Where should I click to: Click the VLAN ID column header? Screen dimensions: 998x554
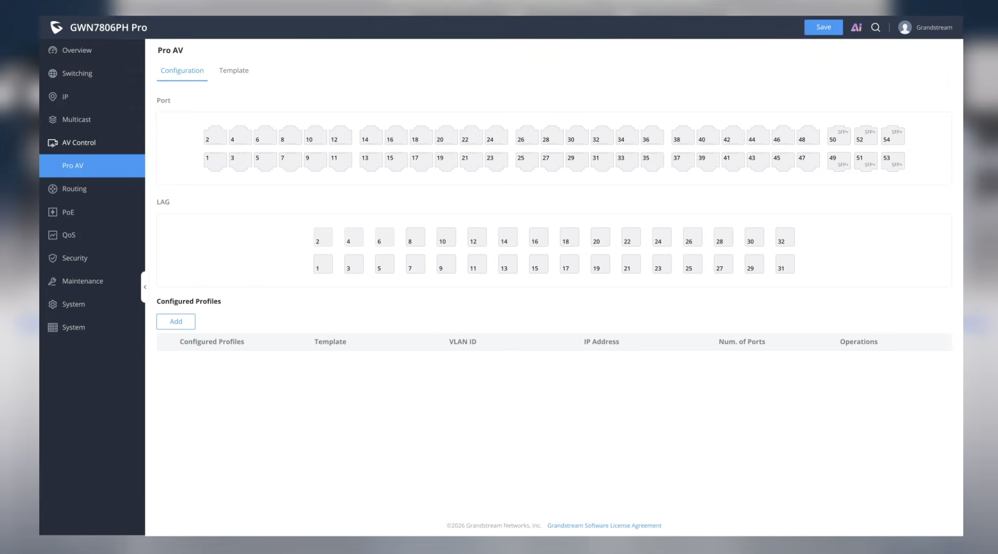tap(462, 342)
